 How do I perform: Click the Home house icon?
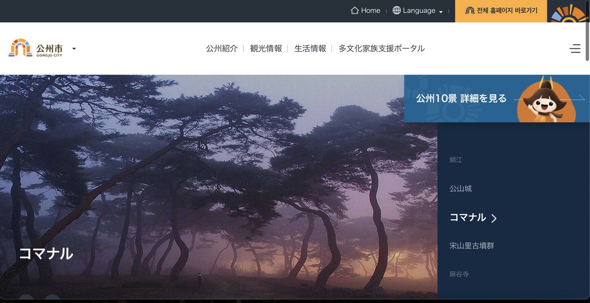pyautogui.click(x=354, y=10)
